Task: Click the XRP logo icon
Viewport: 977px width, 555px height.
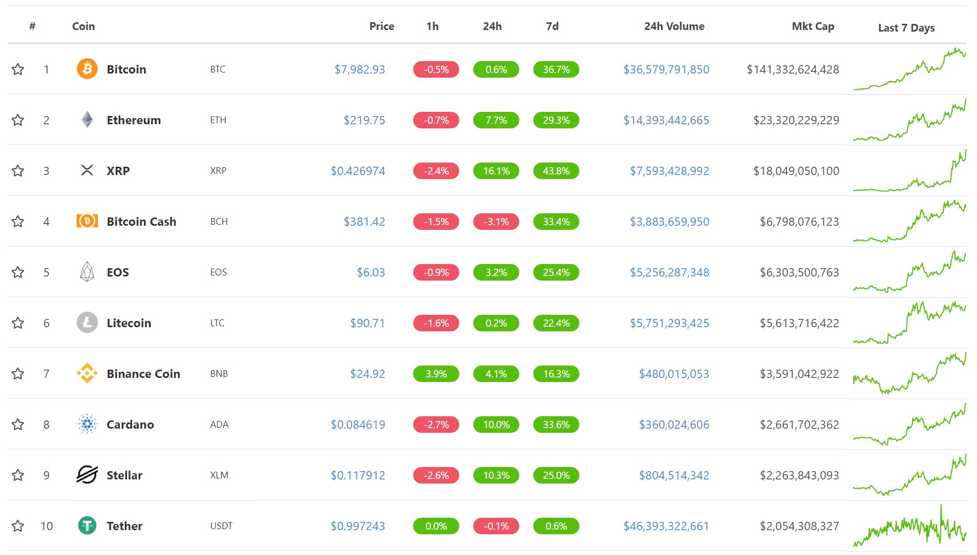Action: (87, 170)
